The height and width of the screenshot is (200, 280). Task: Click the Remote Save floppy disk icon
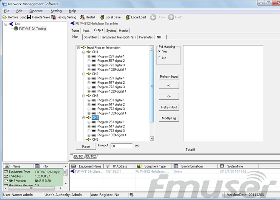[x=29, y=17]
